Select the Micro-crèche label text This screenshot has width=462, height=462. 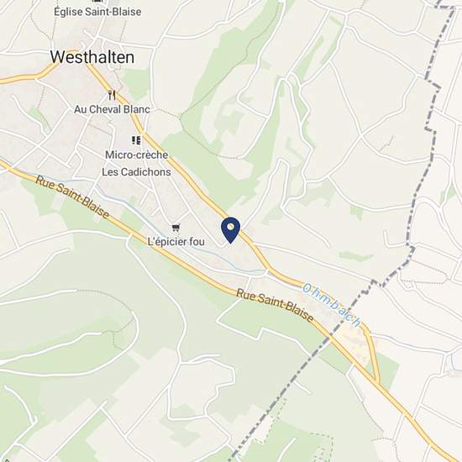[x=136, y=155]
